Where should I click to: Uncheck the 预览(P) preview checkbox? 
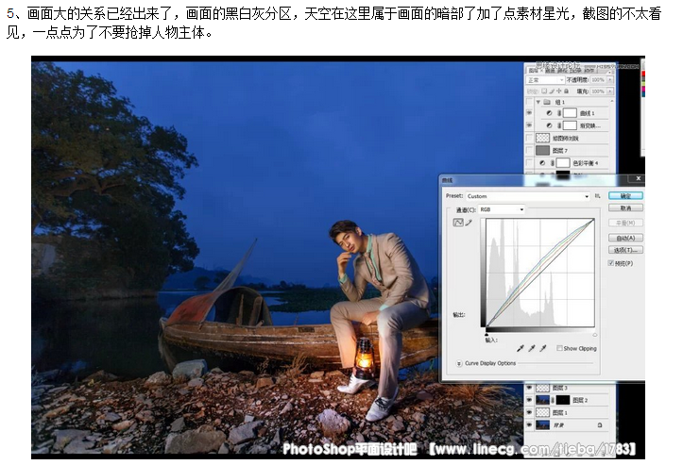pyautogui.click(x=610, y=263)
